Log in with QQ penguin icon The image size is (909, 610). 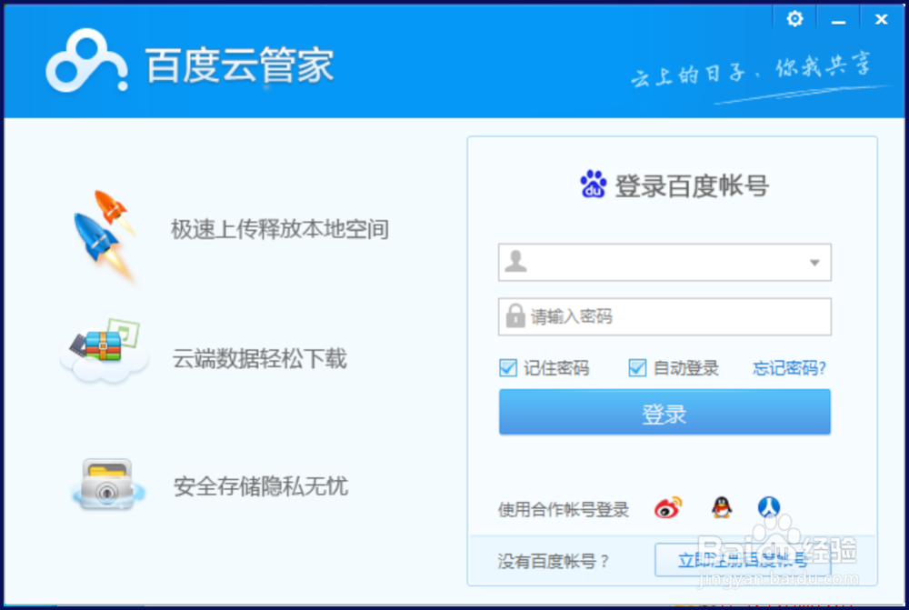pos(722,507)
